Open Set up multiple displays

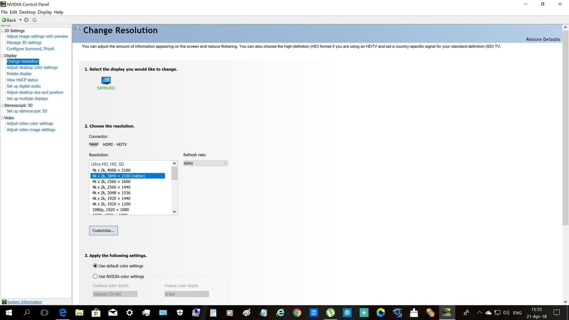pos(27,98)
